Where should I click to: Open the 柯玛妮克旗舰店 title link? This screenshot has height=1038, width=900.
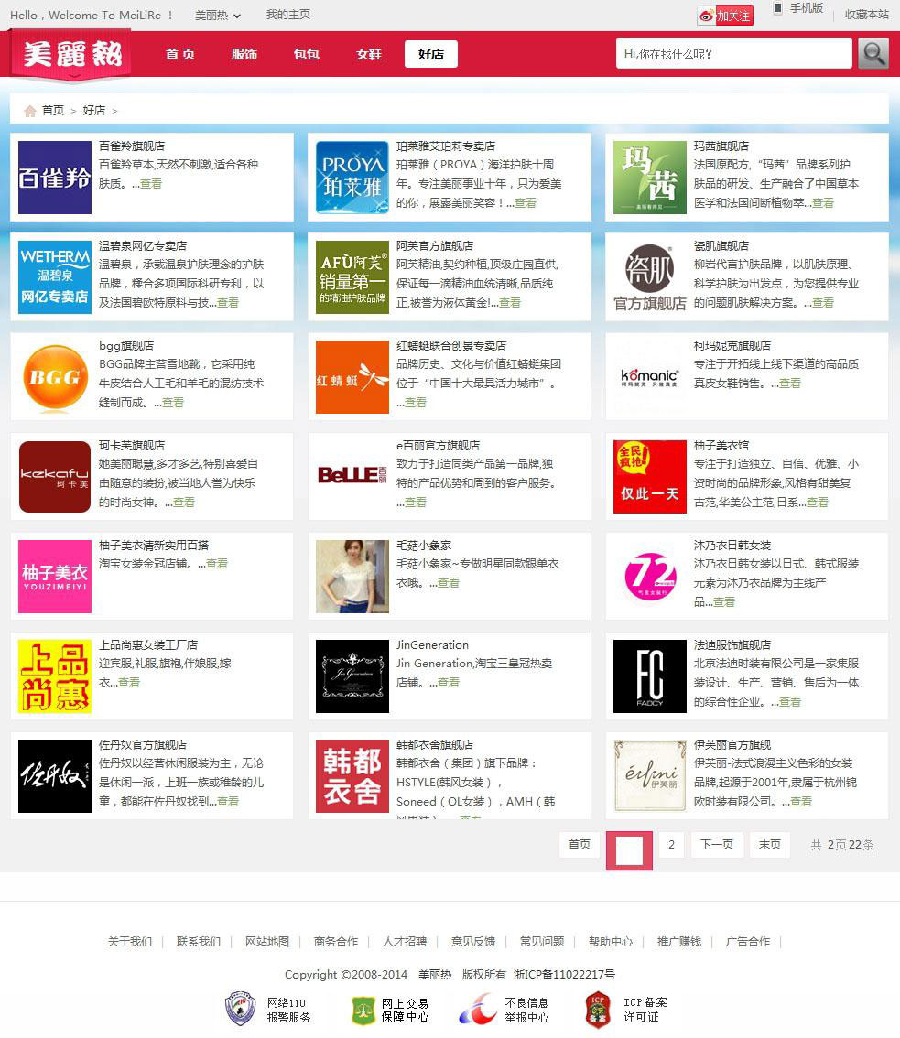click(x=732, y=346)
